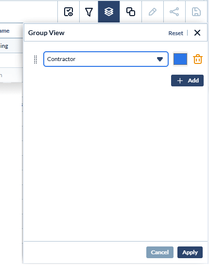209x265 pixels.
Task: Open the Contractor group-by dropdown
Action: point(106,59)
